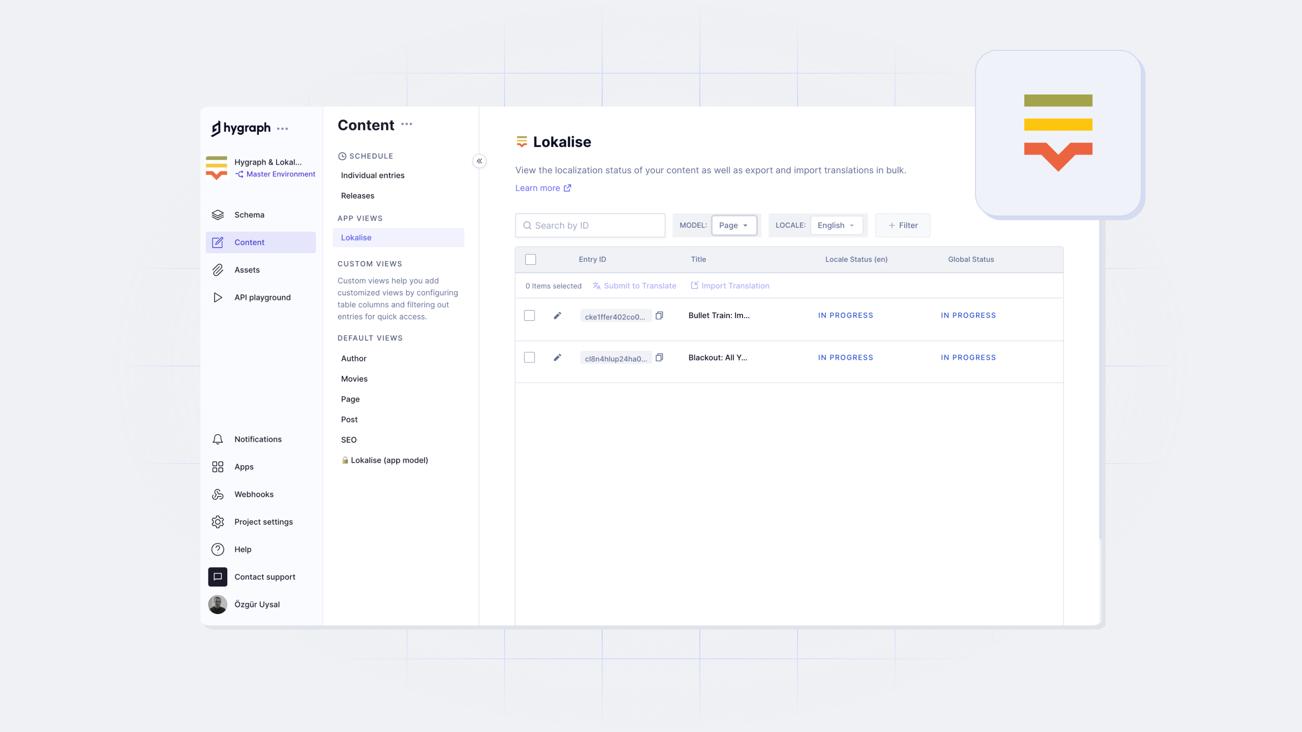This screenshot has height=732, width=1302.
Task: Open Releases schedule view
Action: (358, 196)
